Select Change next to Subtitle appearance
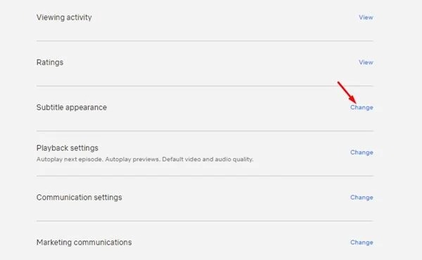The image size is (422, 260). (362, 107)
